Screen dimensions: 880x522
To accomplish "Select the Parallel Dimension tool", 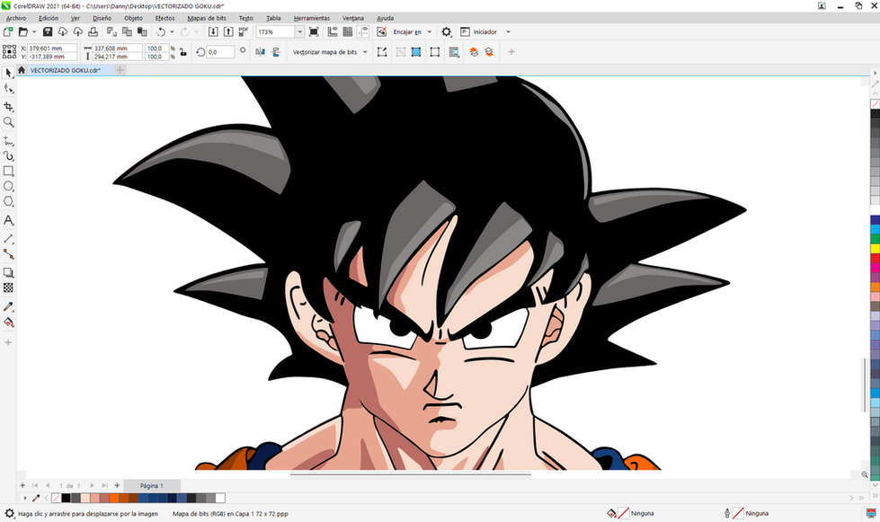I will tap(8, 239).
